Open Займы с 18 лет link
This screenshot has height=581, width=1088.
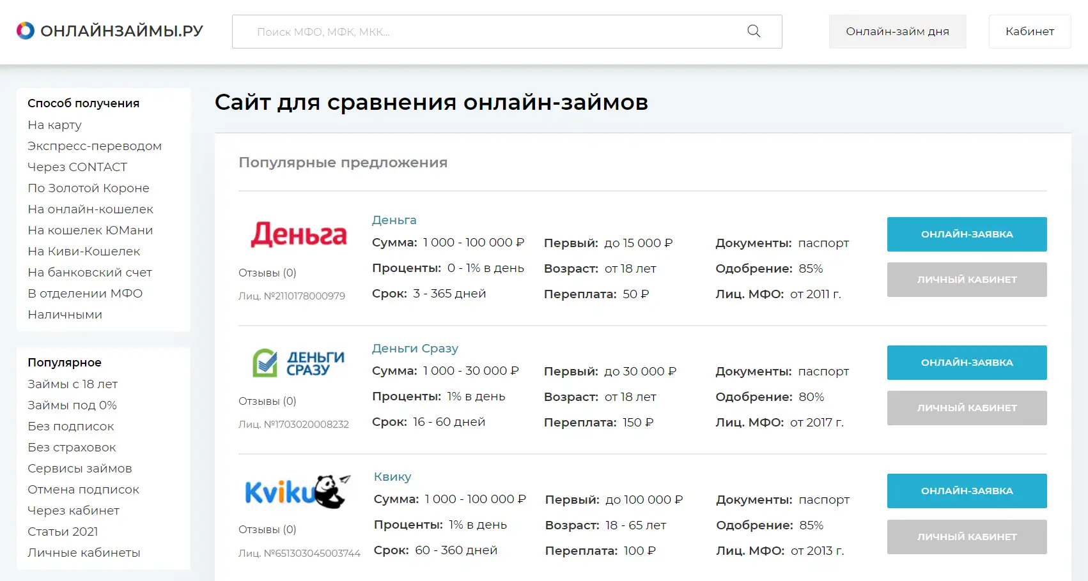72,384
